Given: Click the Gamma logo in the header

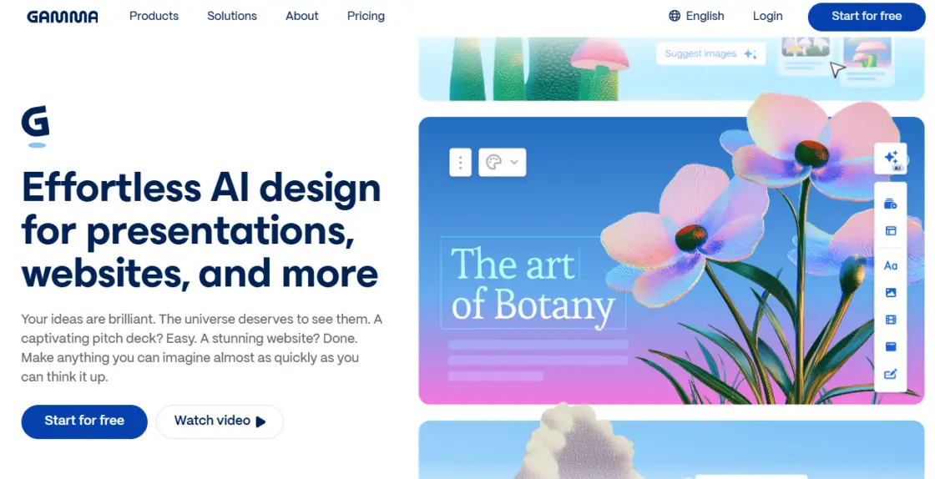Looking at the screenshot, I should (x=63, y=17).
